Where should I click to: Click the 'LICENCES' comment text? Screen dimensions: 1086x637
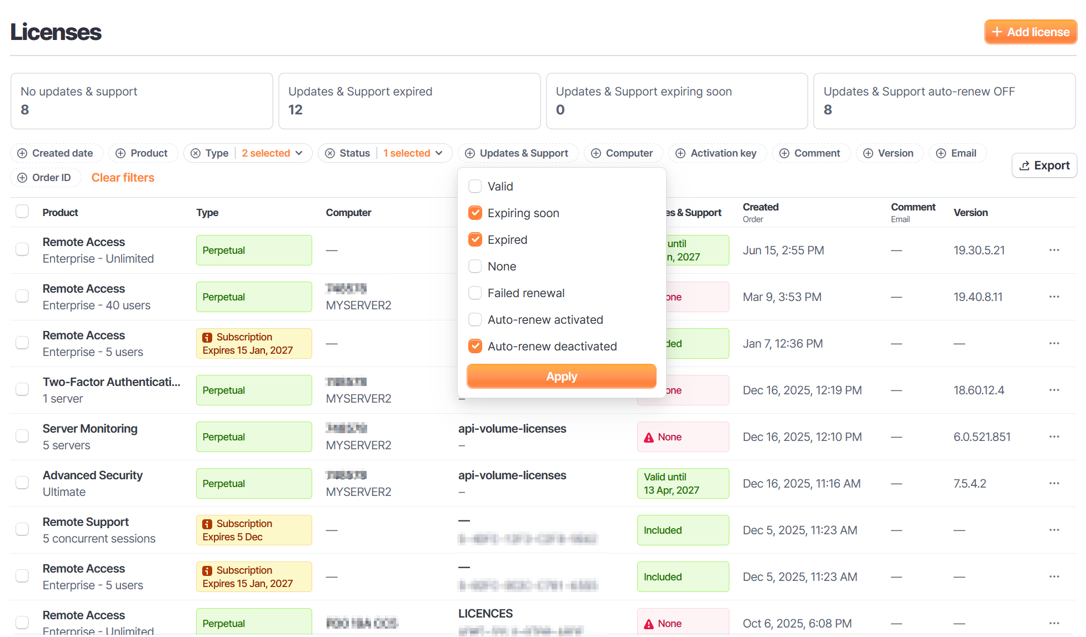485,613
